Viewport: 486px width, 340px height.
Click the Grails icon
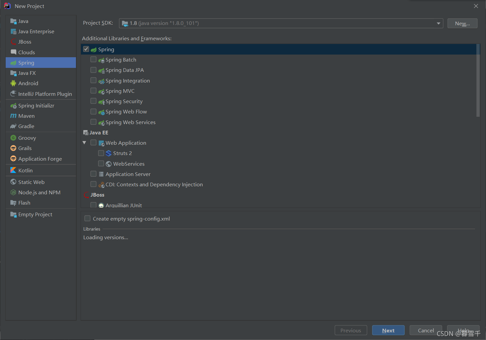coord(13,148)
